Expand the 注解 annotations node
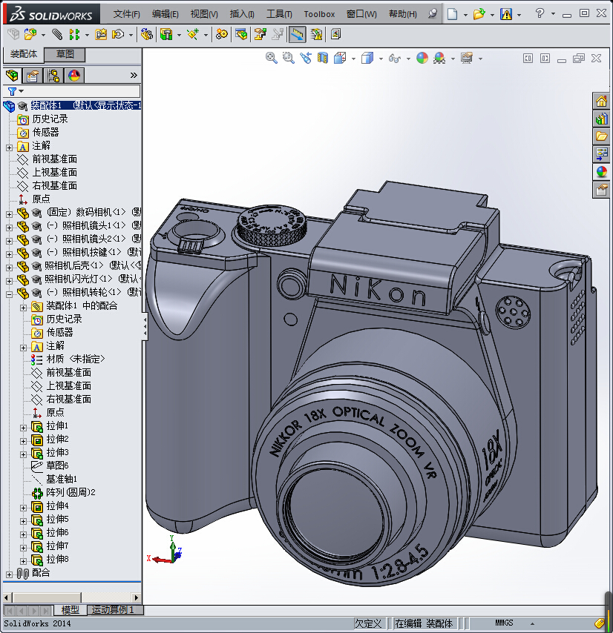613x633 pixels. point(10,148)
